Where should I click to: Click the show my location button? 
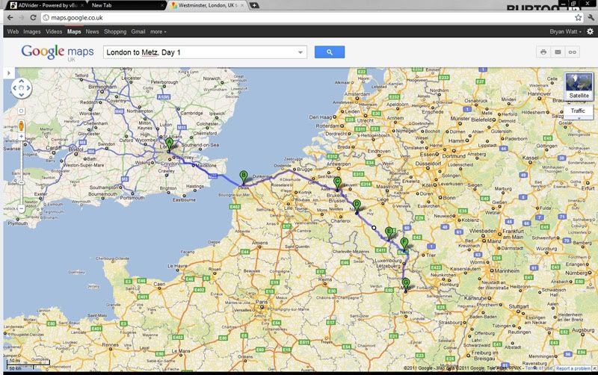click(22, 111)
